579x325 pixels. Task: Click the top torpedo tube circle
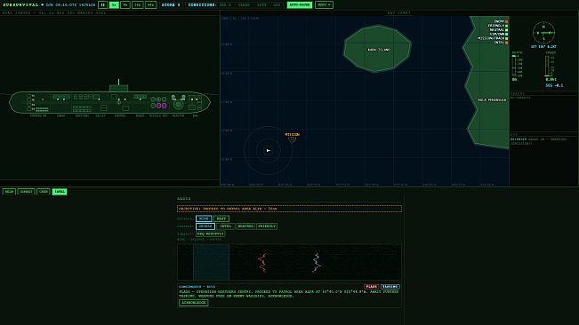tap(28, 96)
